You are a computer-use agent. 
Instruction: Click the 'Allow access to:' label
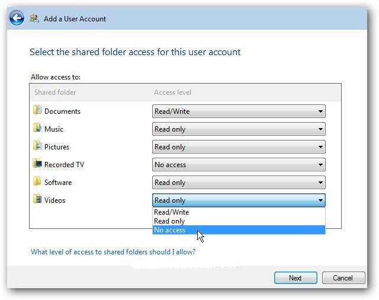(x=56, y=77)
